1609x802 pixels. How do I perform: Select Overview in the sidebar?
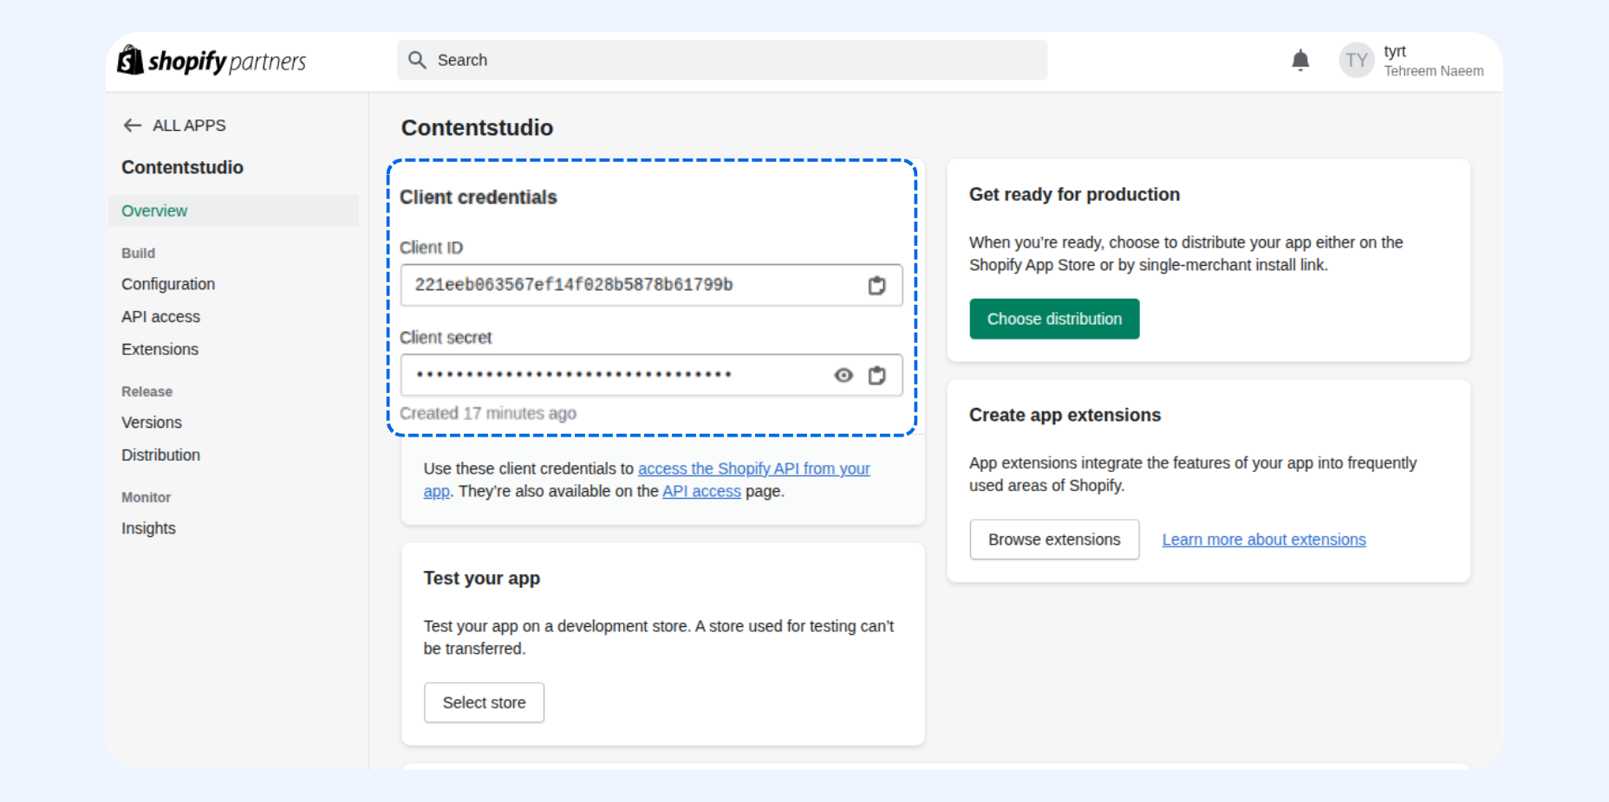point(233,210)
